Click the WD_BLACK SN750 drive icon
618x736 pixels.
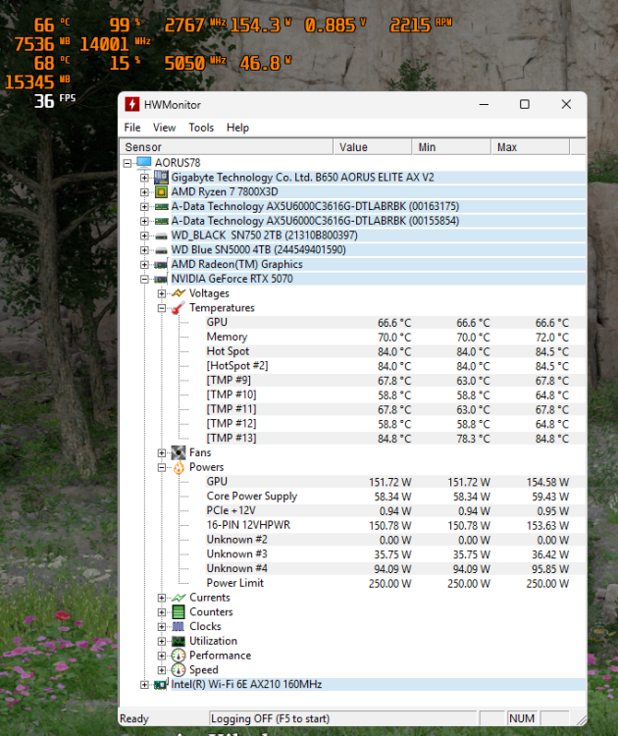(161, 237)
